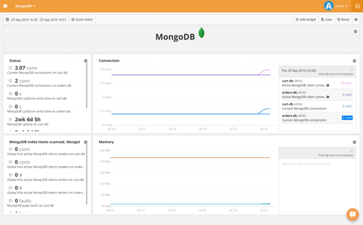Toggle status dot for LastError write time orders-db
Viewport: 363px width, 225px height.
(10, 107)
